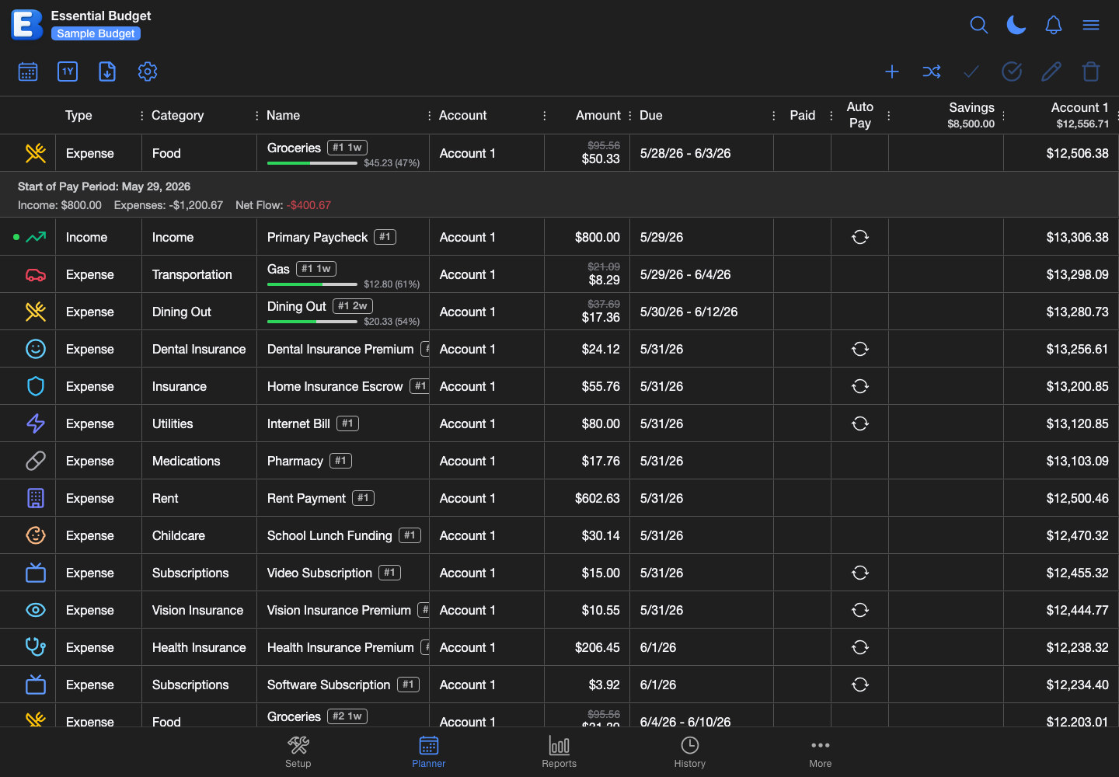Click the School Lunch Funding name cell
1119x777 pixels.
tap(343, 535)
